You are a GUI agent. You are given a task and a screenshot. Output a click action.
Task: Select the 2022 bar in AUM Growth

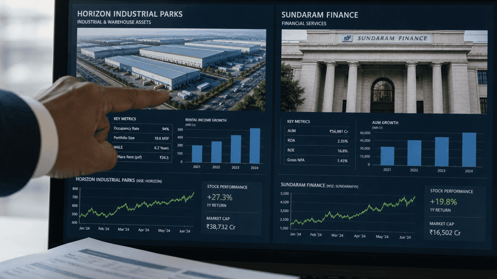tap(414, 153)
